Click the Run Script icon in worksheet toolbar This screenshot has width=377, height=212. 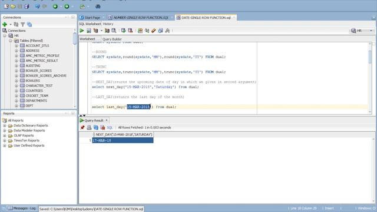(x=89, y=31)
